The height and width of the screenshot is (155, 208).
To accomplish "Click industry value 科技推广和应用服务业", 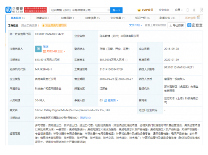I will 48,88.
